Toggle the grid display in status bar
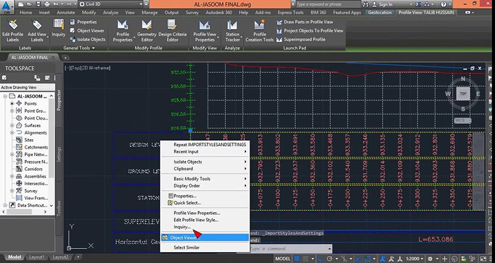Screen dimensions: 495x263 click(297, 259)
